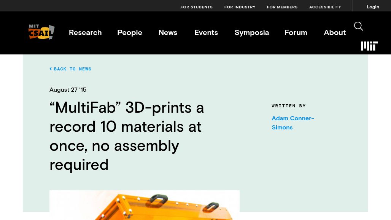Go back via Back to News link

point(71,69)
